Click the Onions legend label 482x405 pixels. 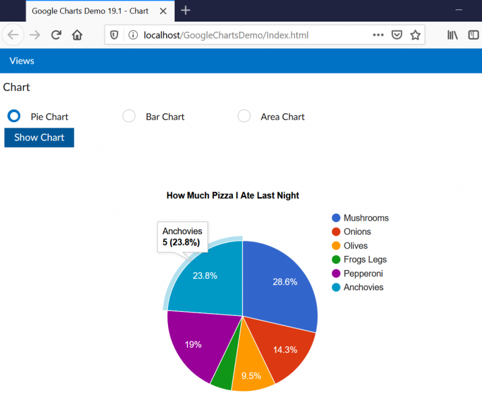point(357,232)
